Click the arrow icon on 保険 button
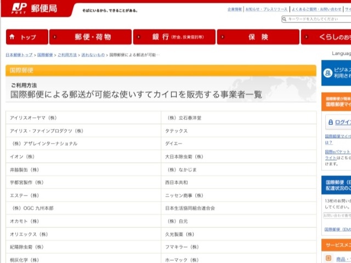Screen dimensions: 351x263 pyautogui.click(x=223, y=37)
